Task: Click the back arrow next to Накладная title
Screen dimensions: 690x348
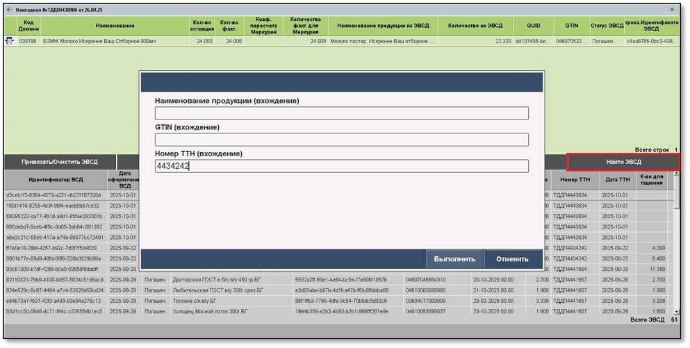Action: (x=10, y=10)
